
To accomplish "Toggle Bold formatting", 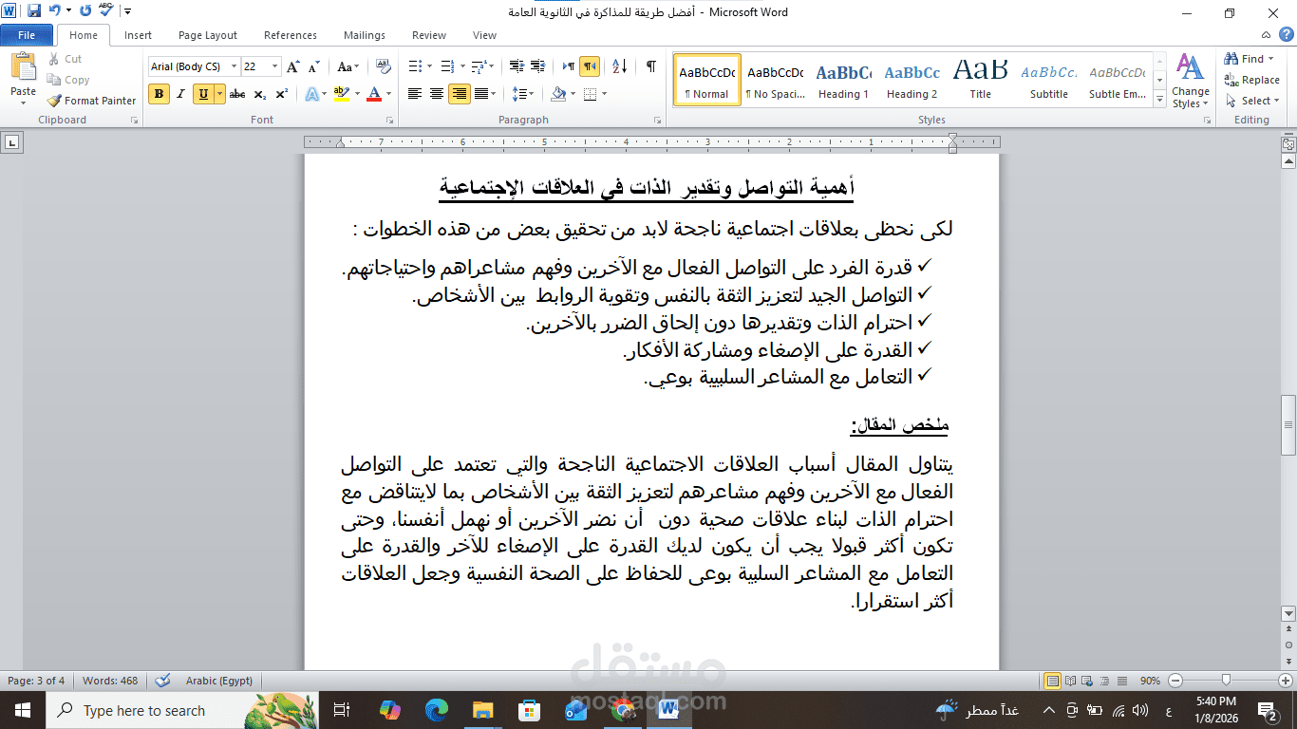I will (158, 94).
